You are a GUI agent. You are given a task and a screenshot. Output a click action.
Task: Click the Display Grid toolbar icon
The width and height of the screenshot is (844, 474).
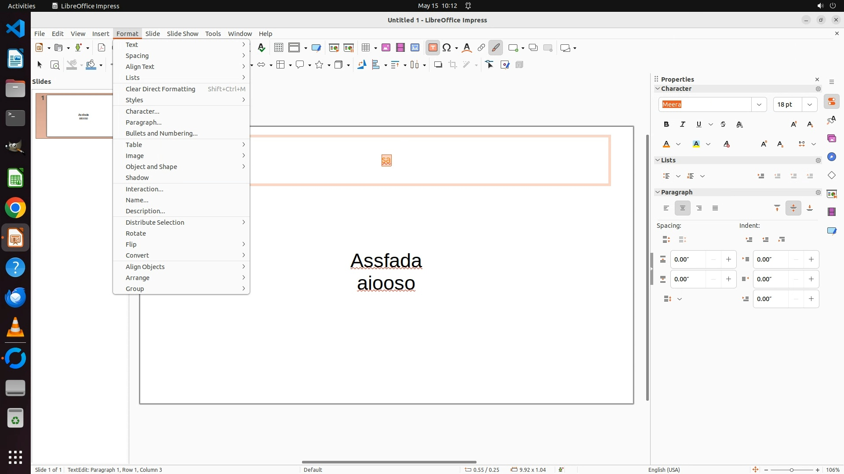point(279,48)
